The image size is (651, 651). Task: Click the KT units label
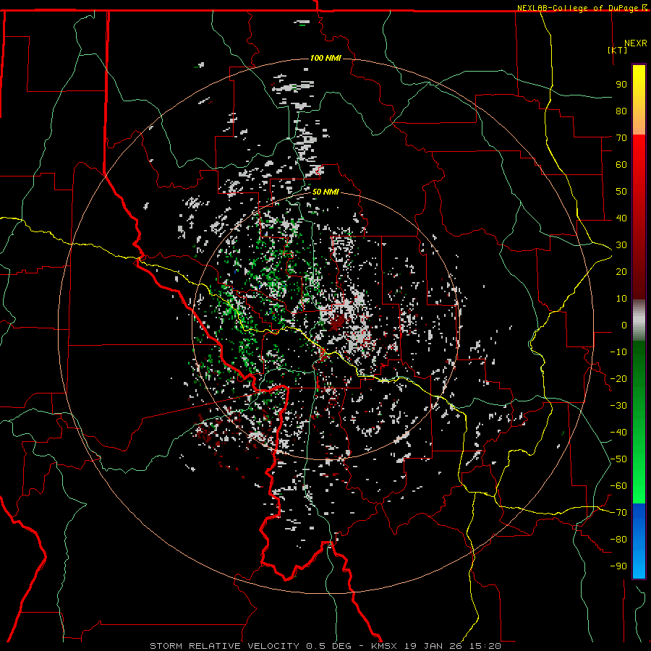617,50
